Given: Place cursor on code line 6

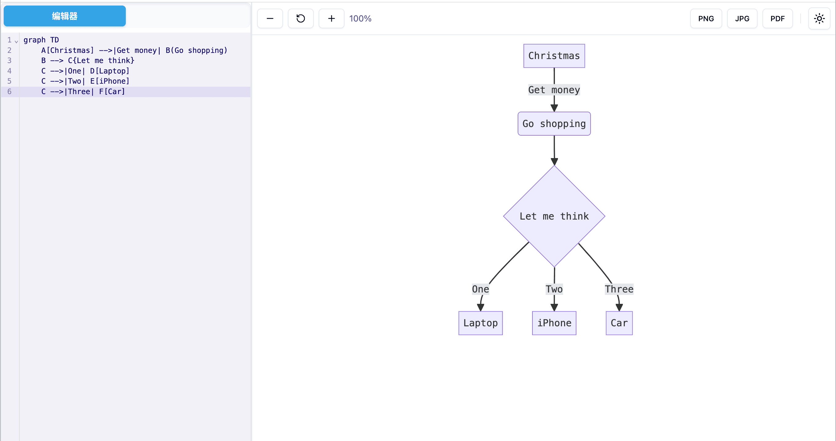Looking at the screenshot, I should pos(135,92).
